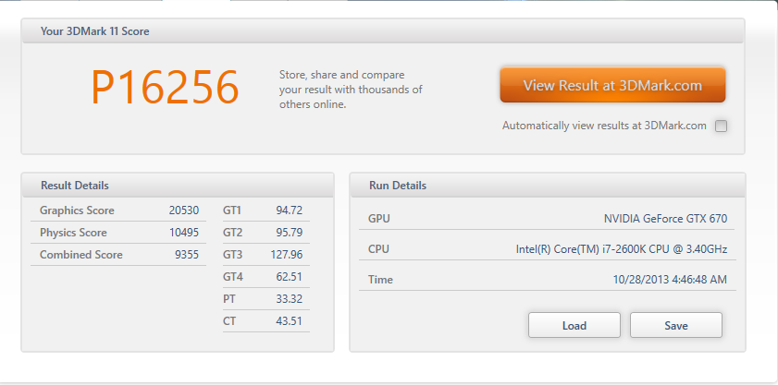Select the GT1 result 94.72
The height and width of the screenshot is (385, 778).
tap(290, 211)
